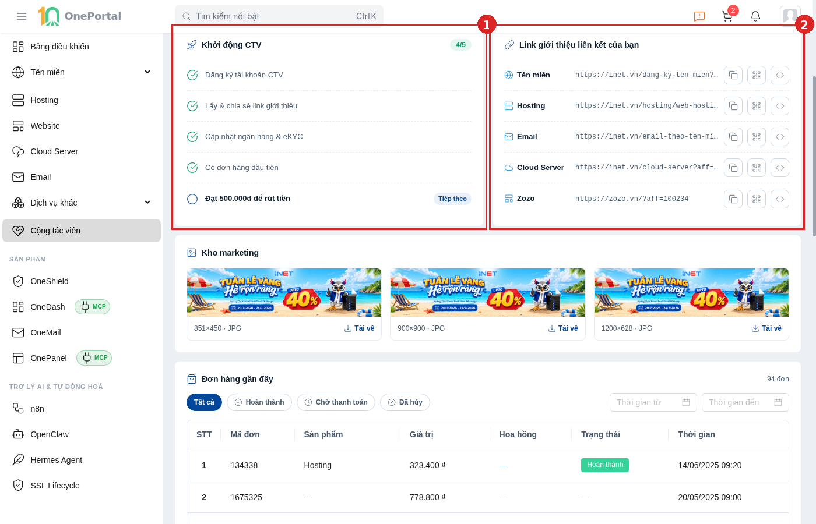Filter orders by Chờ thanh toán
The width and height of the screenshot is (816, 524).
336,402
